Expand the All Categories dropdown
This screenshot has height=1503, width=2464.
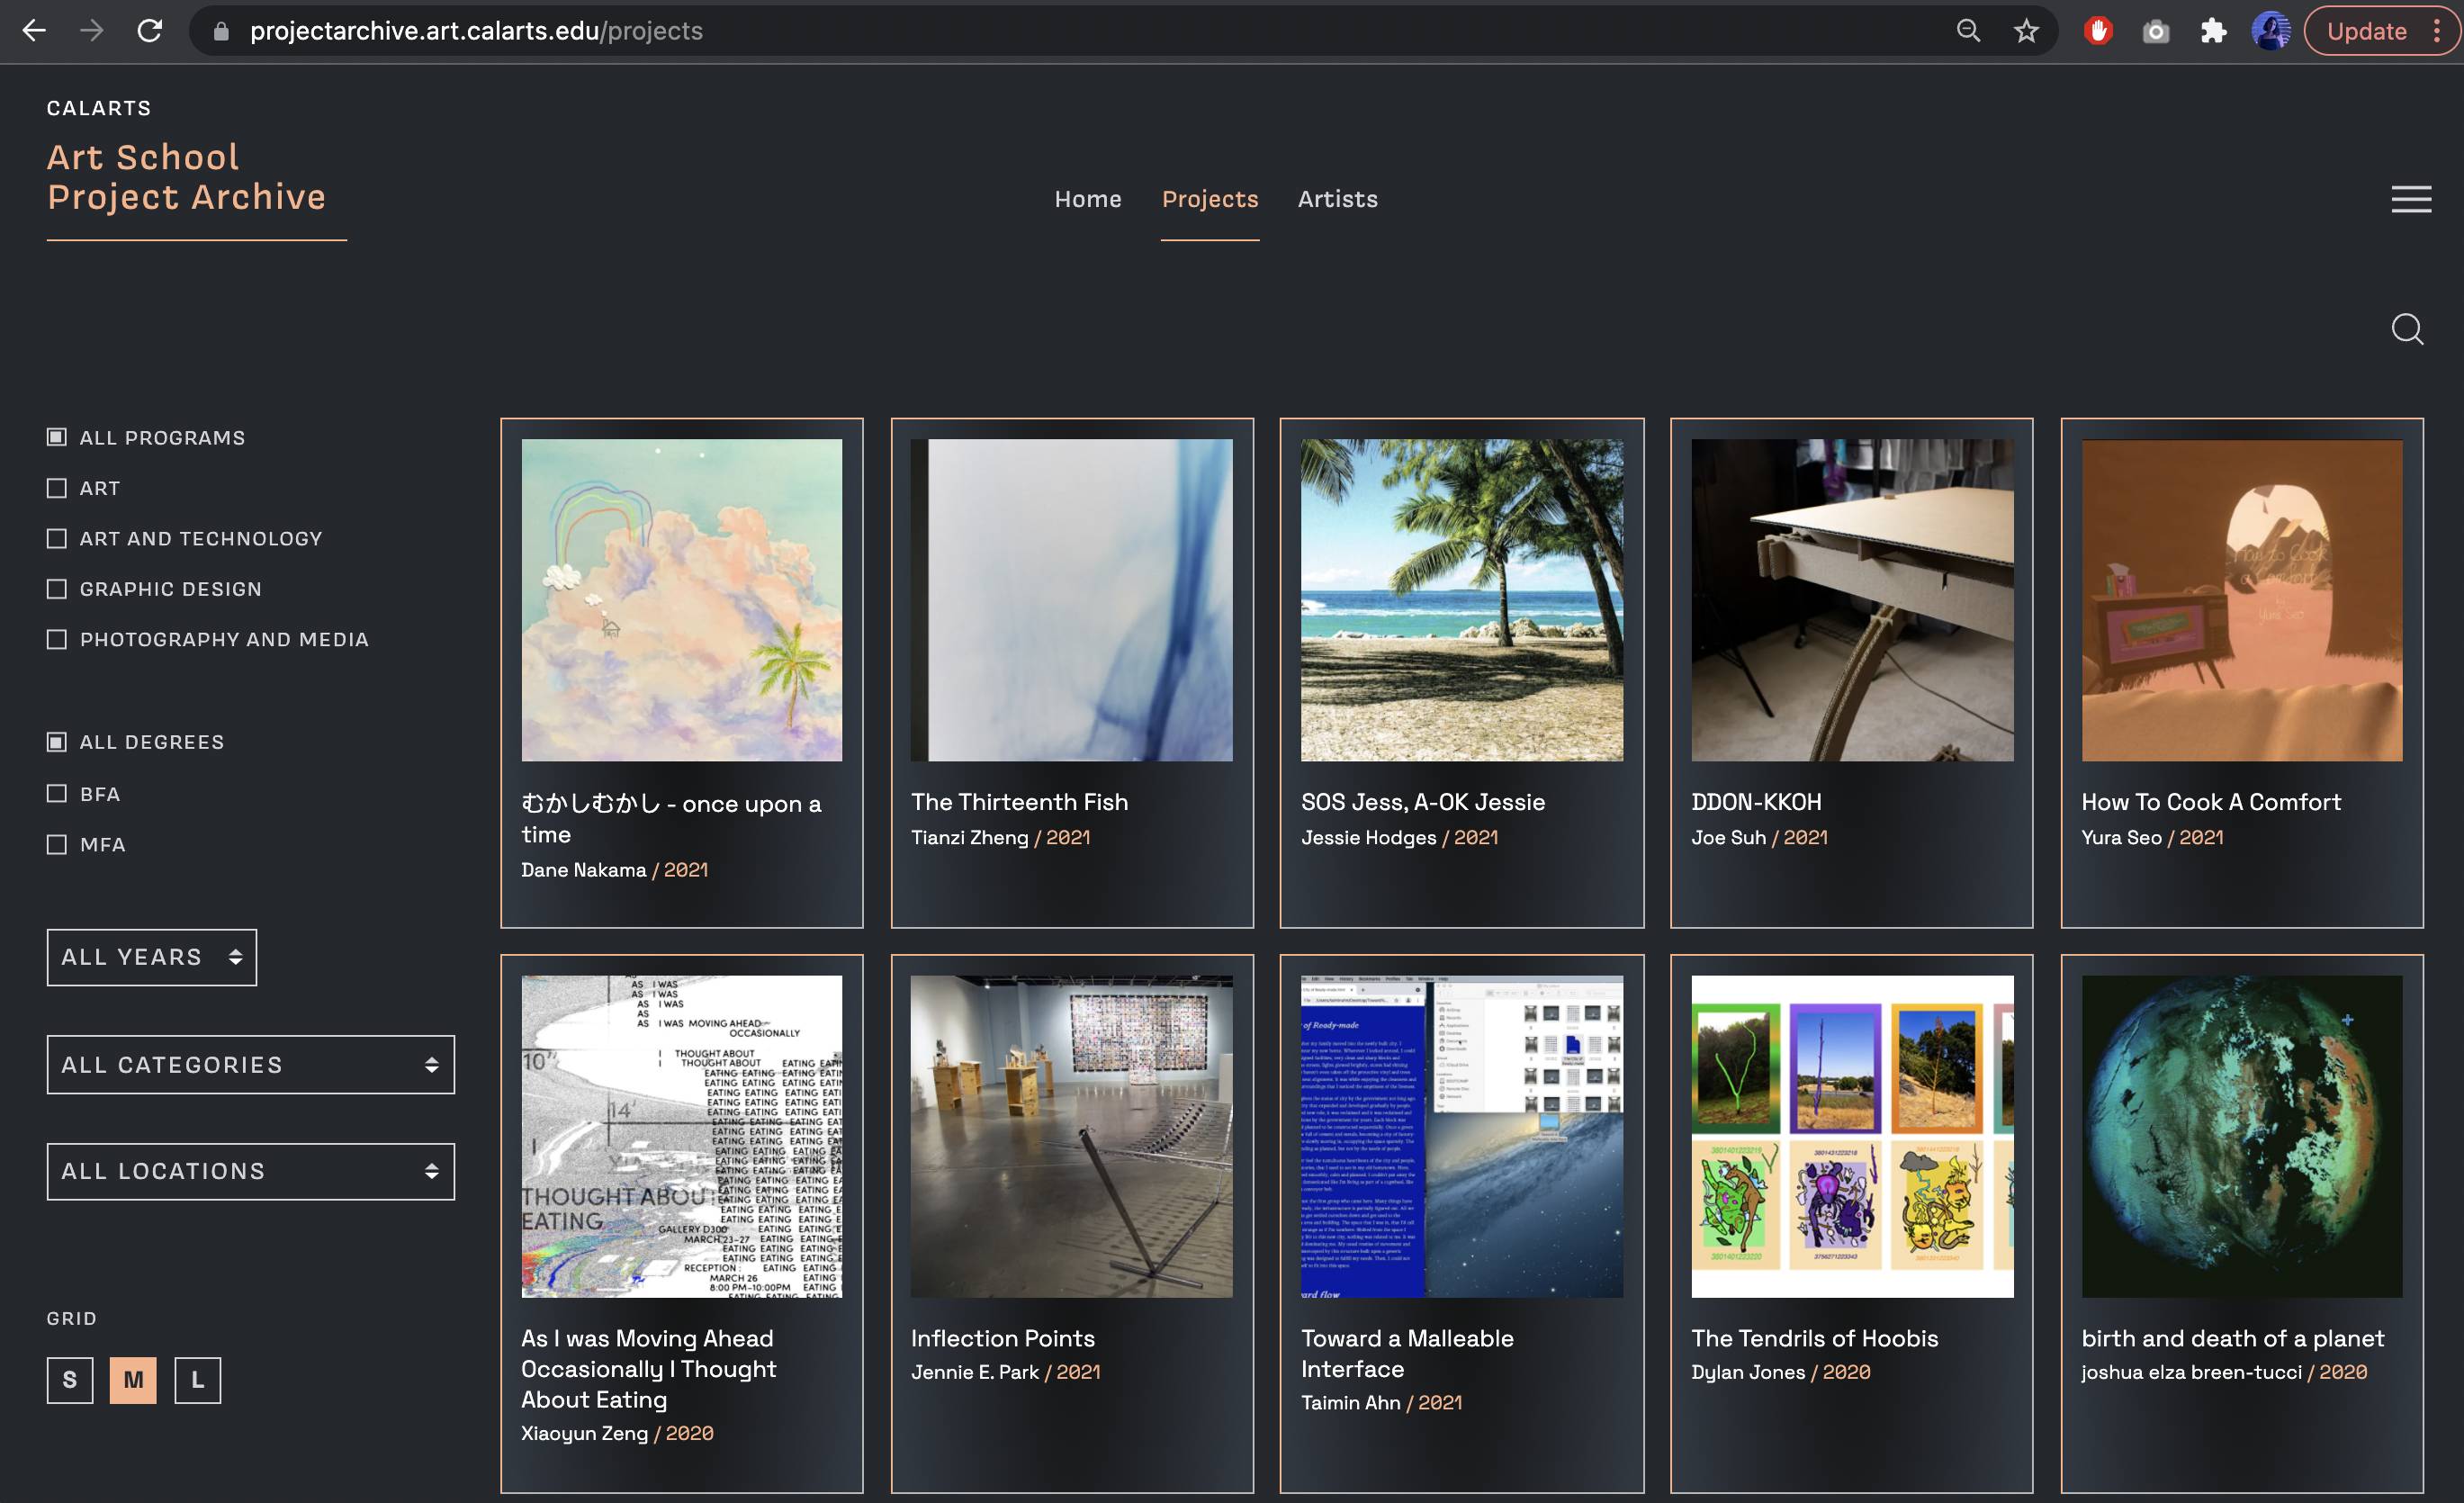(250, 1064)
